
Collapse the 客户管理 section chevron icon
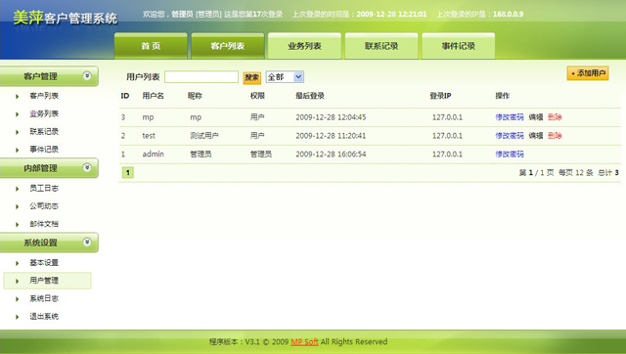tap(87, 76)
